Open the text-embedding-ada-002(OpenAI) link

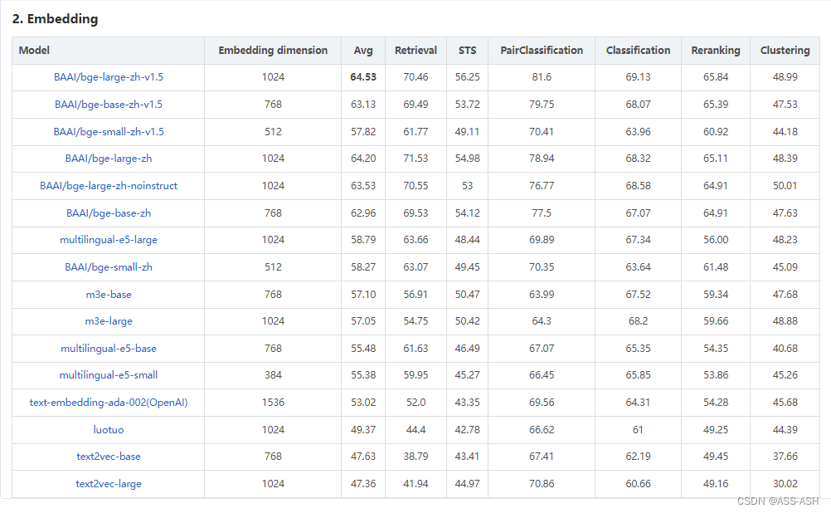point(108,402)
